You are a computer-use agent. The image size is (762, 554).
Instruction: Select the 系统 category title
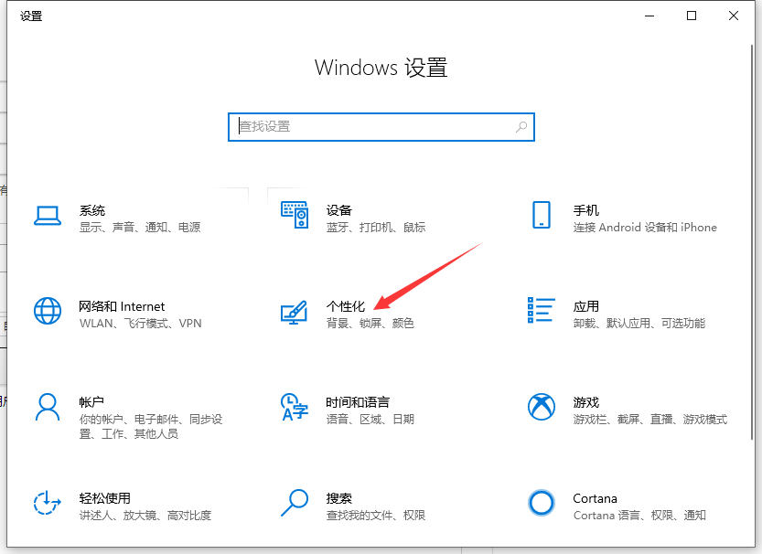click(x=92, y=210)
